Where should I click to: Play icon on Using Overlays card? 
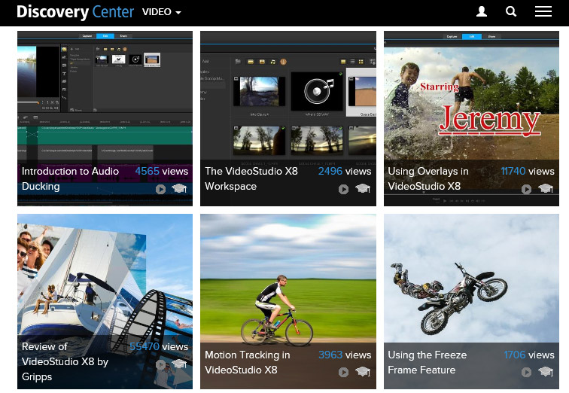pyautogui.click(x=527, y=189)
